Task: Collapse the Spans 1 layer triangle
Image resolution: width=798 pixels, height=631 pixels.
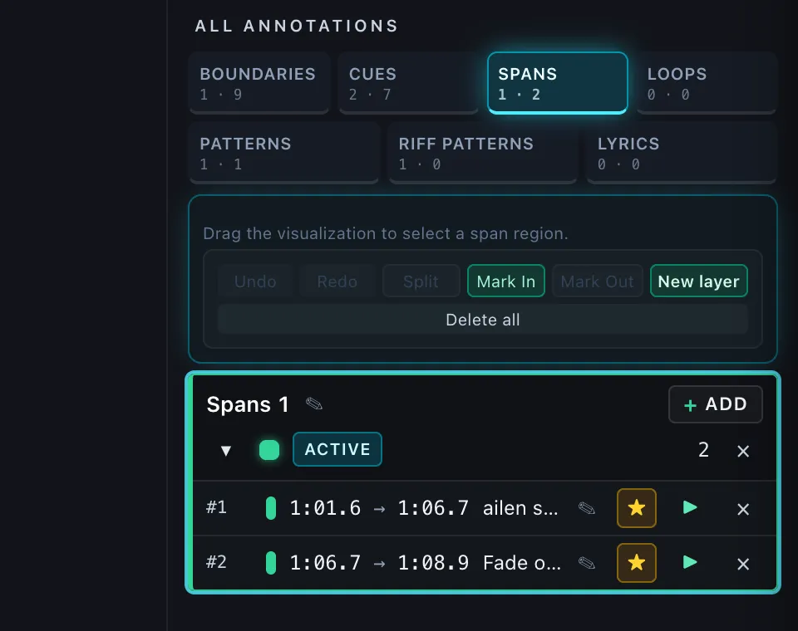Action: pyautogui.click(x=226, y=450)
